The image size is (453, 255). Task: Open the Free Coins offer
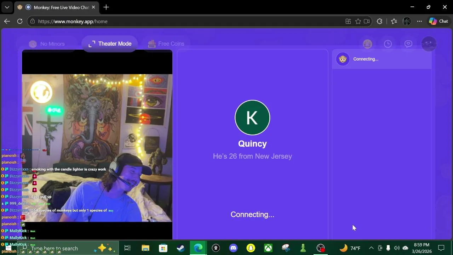tap(166, 44)
